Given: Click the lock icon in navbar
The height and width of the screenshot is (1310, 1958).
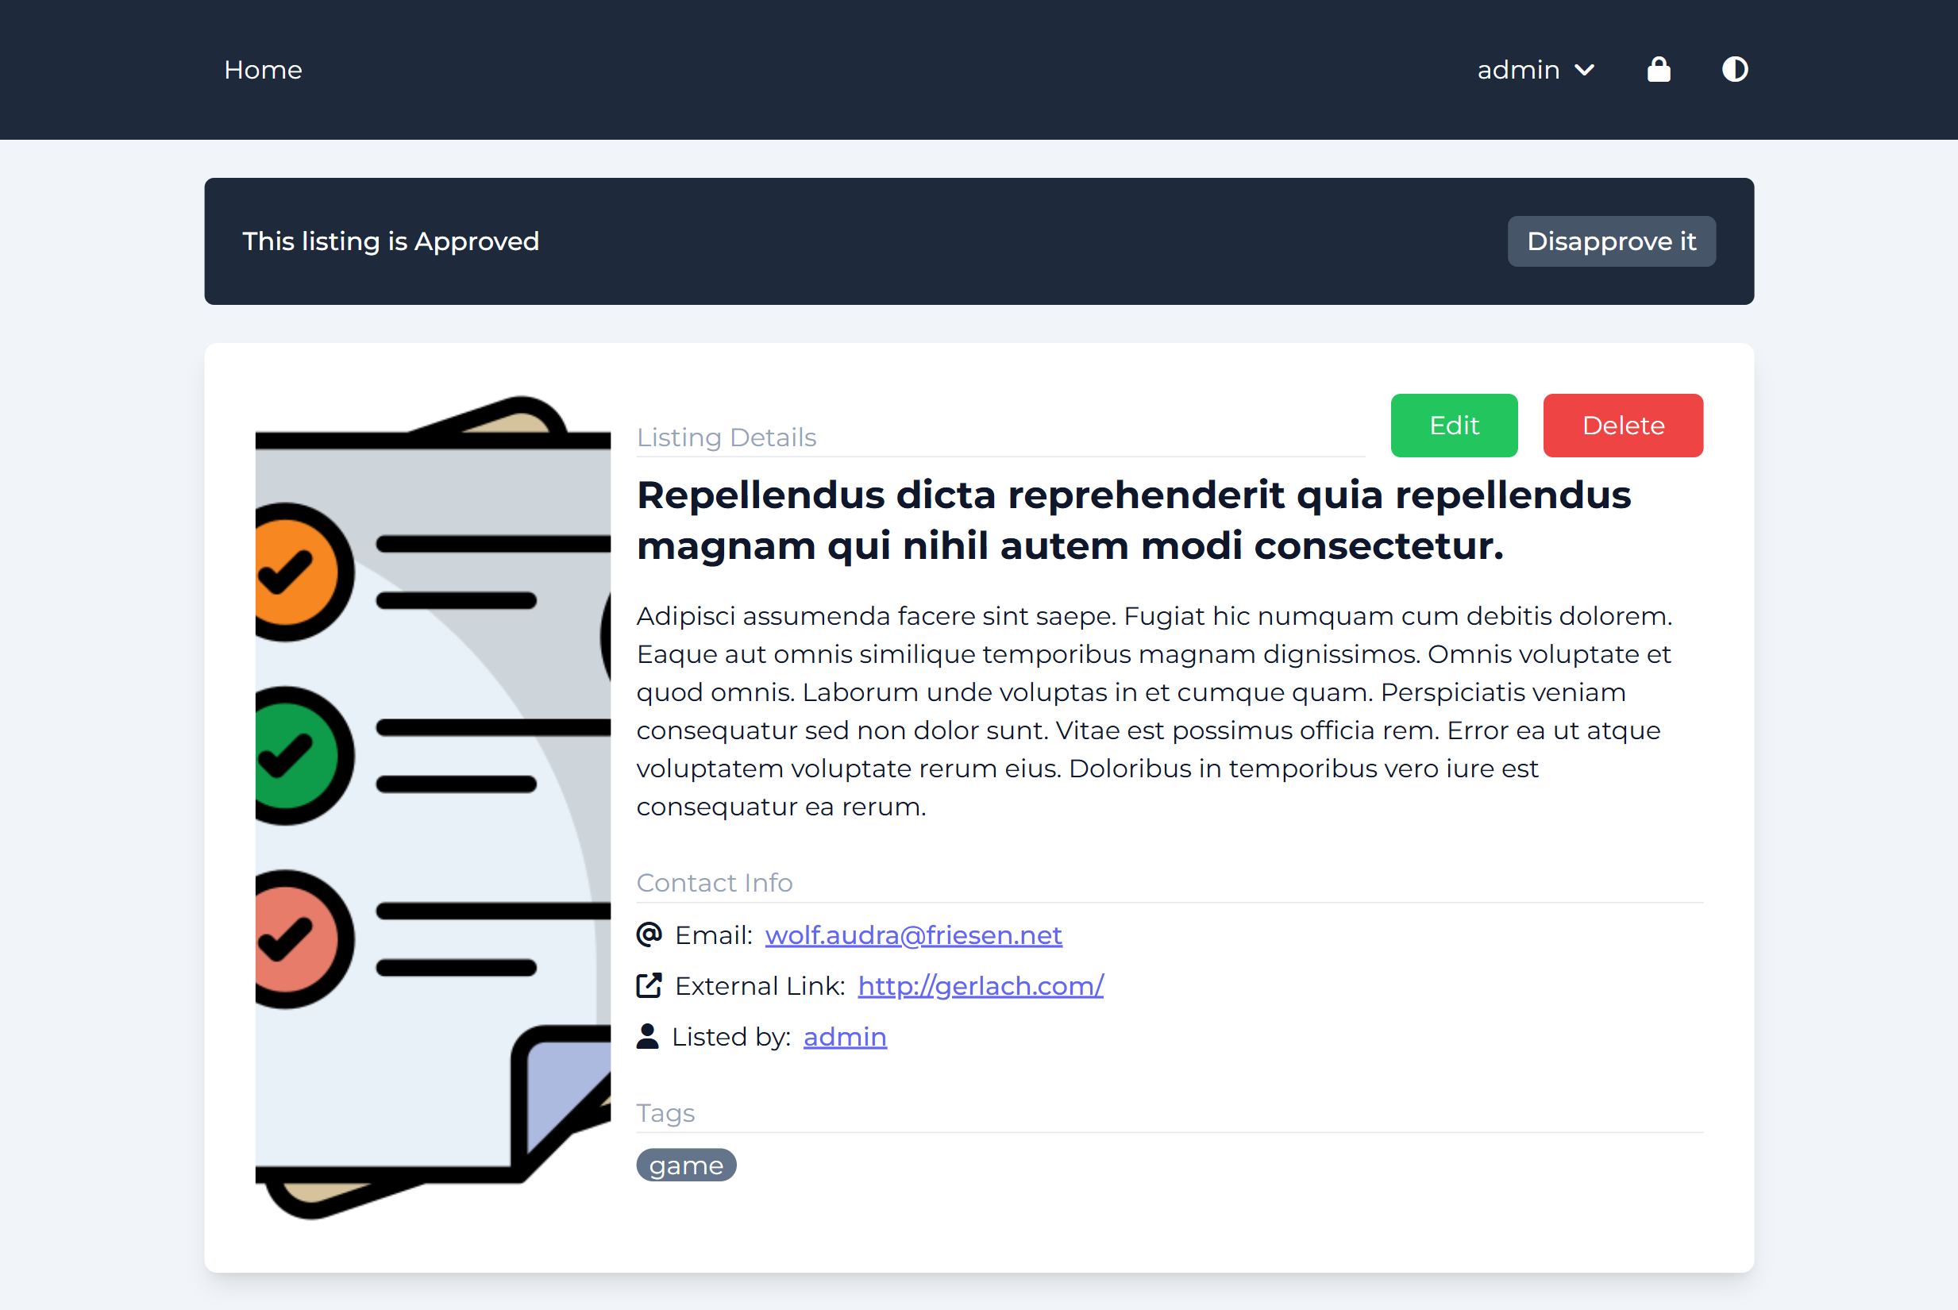Looking at the screenshot, I should tap(1658, 69).
